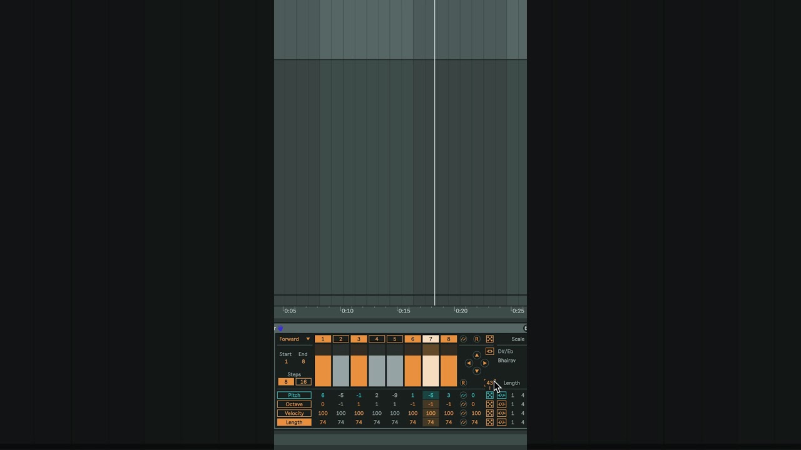Click the Length row offset value 74

tap(474, 422)
